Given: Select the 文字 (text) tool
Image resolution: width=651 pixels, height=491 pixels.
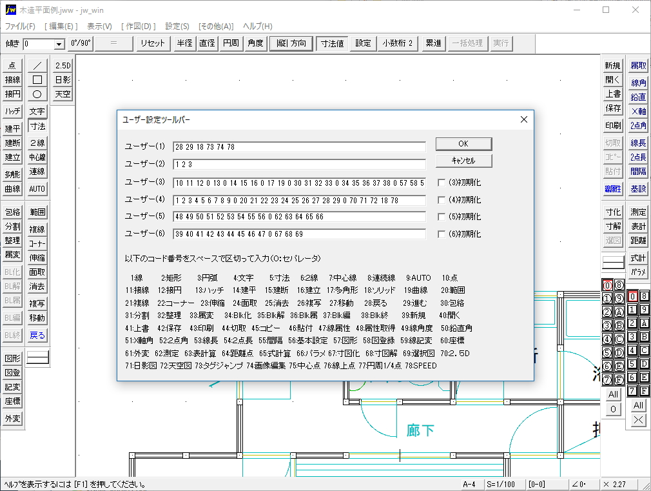Looking at the screenshot, I should 37,111.
